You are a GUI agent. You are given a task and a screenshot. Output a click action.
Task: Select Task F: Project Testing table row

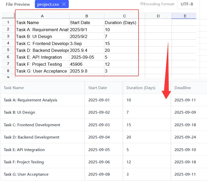click(24, 162)
